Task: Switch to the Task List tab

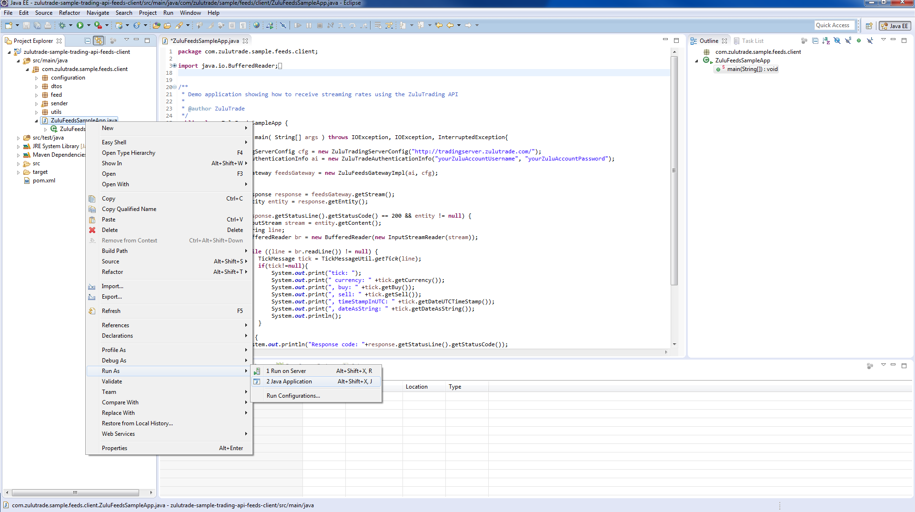Action: (752, 41)
